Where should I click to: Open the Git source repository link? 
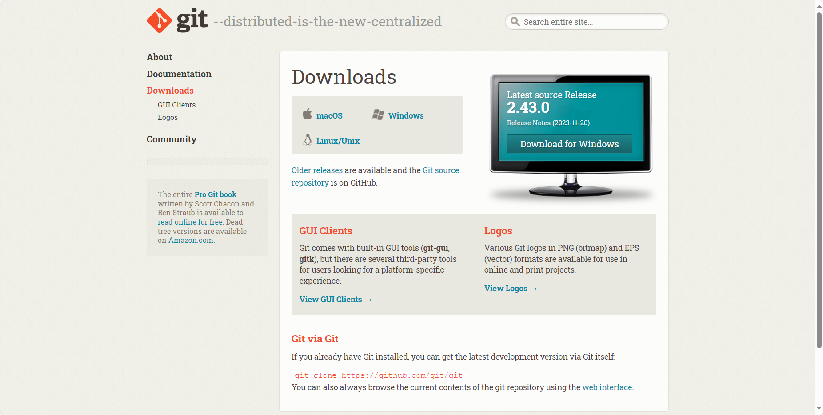(376, 177)
